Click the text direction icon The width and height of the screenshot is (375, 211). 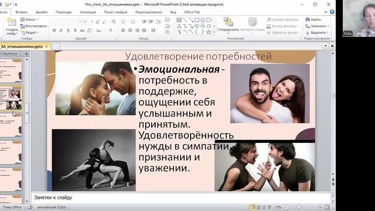[x=168, y=19]
